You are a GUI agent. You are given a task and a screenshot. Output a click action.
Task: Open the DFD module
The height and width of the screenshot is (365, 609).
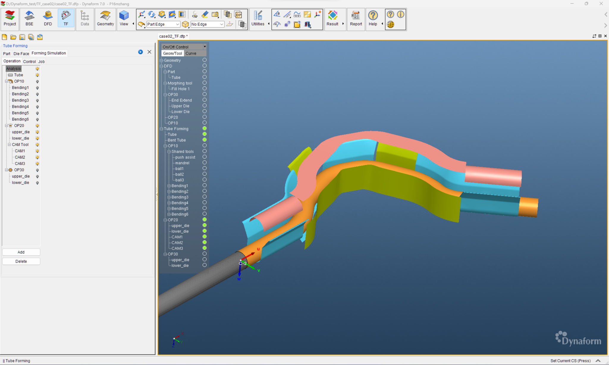[x=48, y=18]
